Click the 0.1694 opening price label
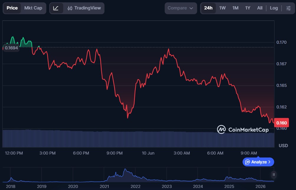 [x=11, y=48]
